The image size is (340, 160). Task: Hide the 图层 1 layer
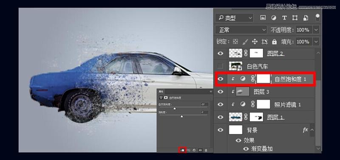(220, 117)
